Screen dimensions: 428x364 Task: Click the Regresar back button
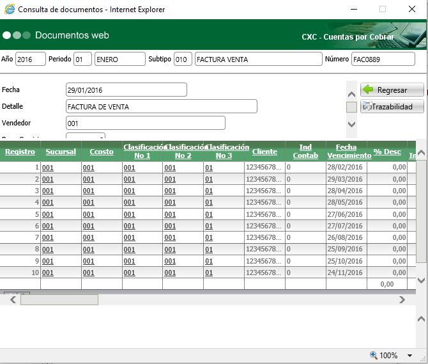[392, 90]
